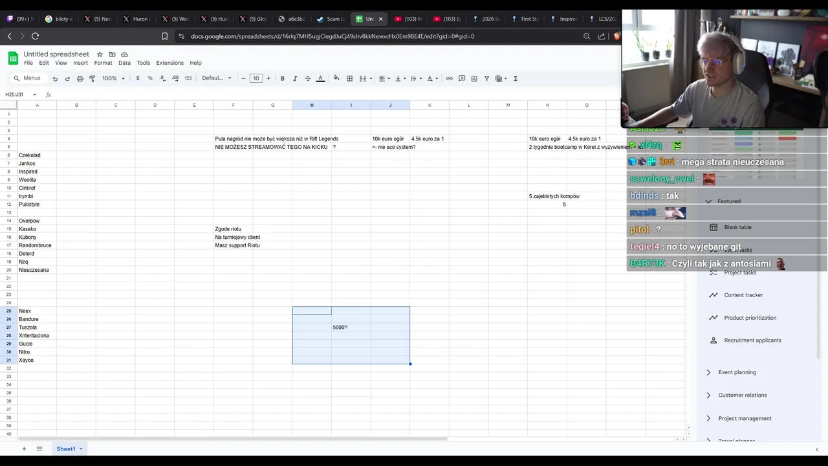Open the number format 123 menu
This screenshot has height=466, width=828.
[188, 78]
